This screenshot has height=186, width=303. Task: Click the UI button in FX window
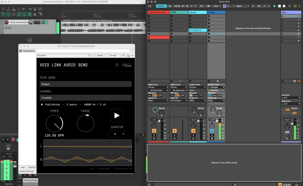tap(123, 56)
